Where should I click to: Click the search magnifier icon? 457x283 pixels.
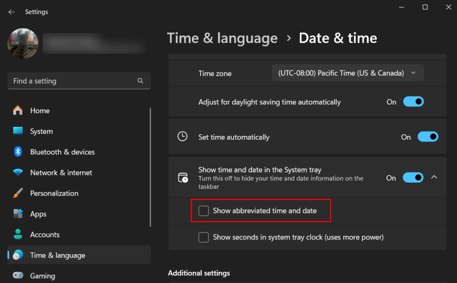click(141, 81)
